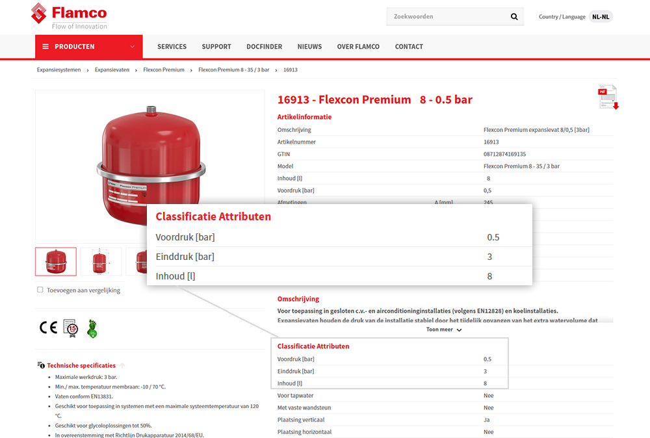Viewport: 650px width, 438px height.
Task: Tick the Toevoegen aan vergelijking checkbox
Action: 40,290
